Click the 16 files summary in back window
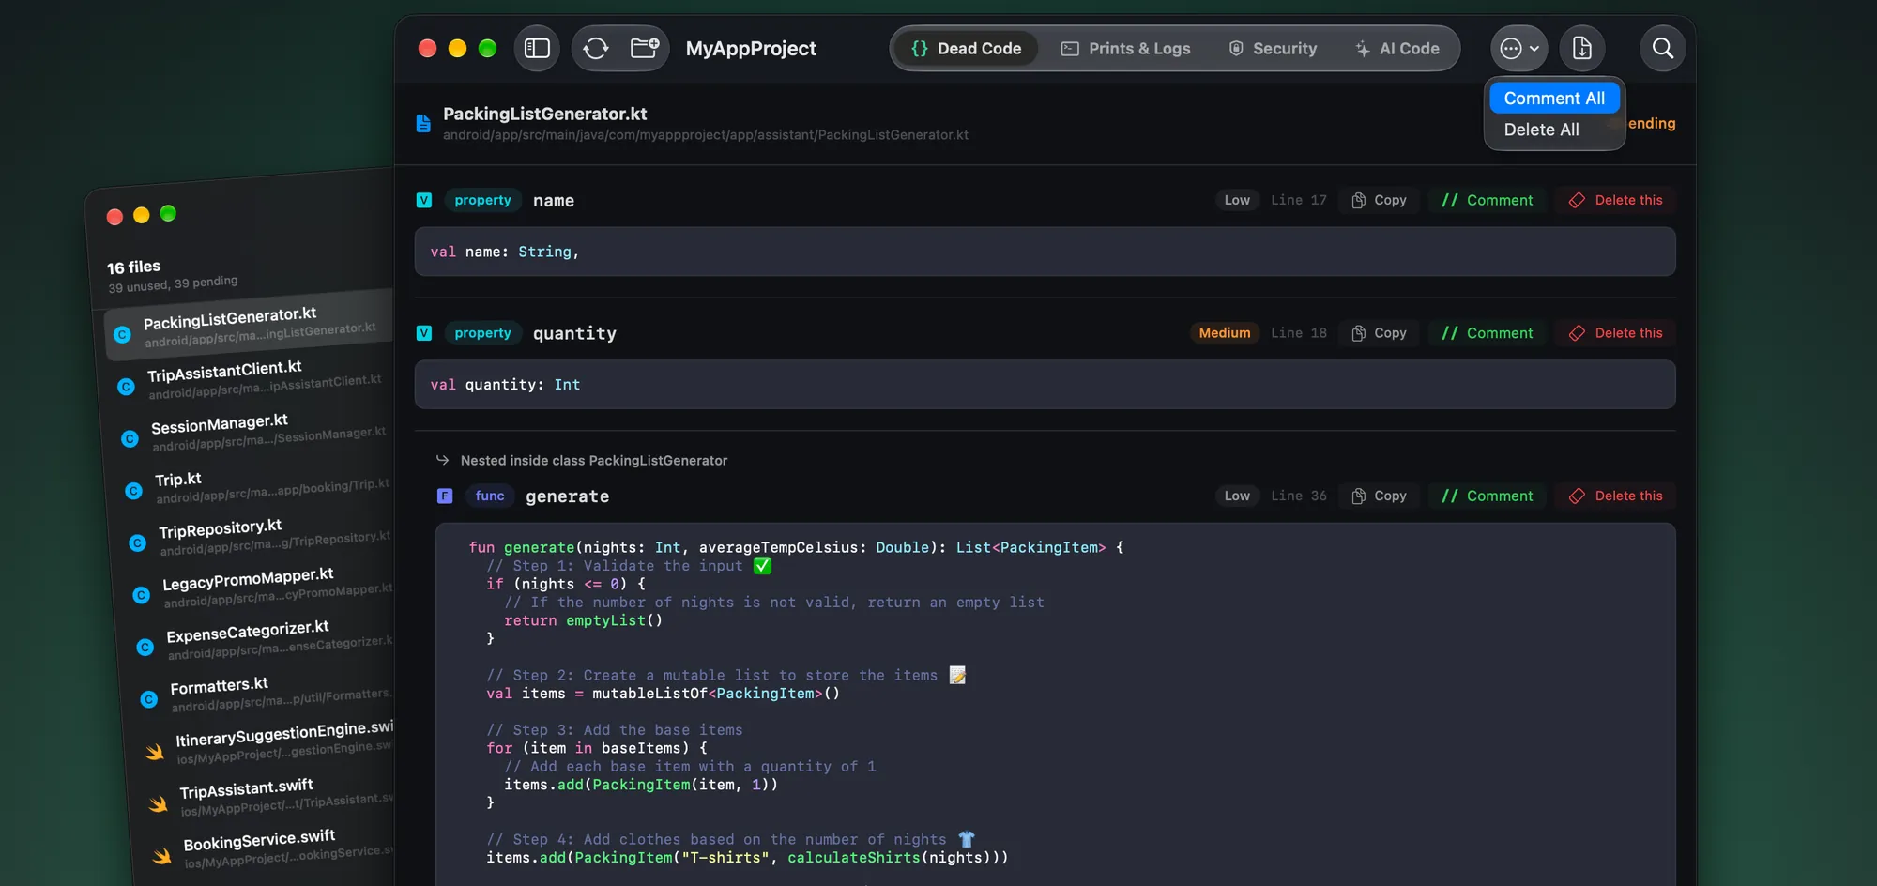The image size is (1877, 886). [133, 267]
